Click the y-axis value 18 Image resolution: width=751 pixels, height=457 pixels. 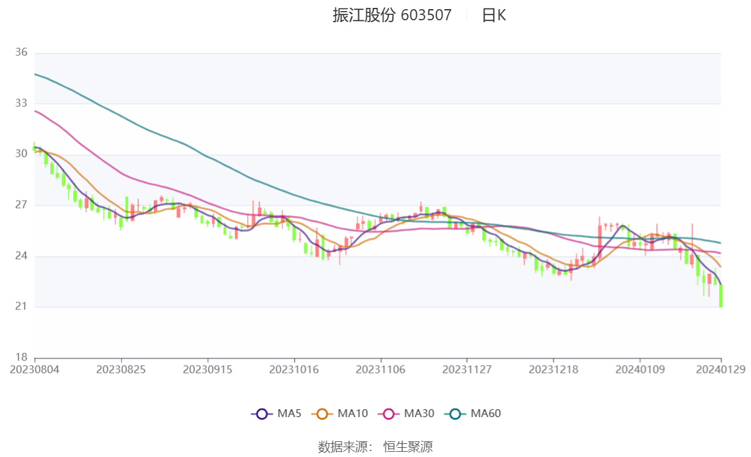21,357
